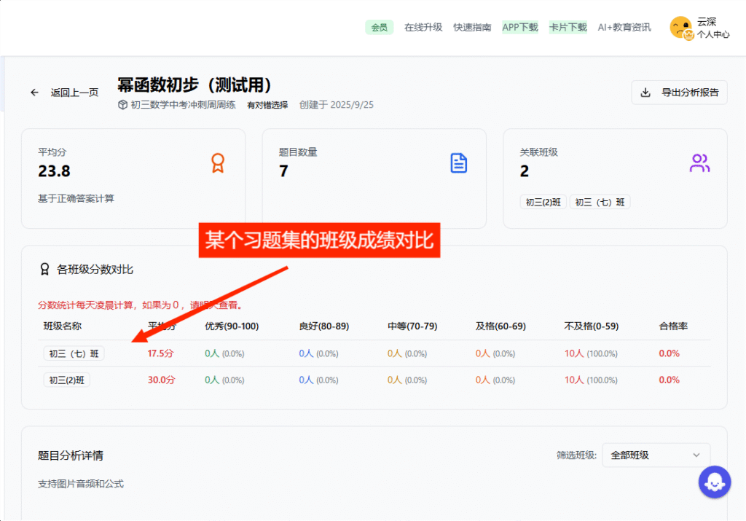This screenshot has height=521, width=746.
Task: Open 快速指南 in the navigation bar
Action: coord(472,28)
